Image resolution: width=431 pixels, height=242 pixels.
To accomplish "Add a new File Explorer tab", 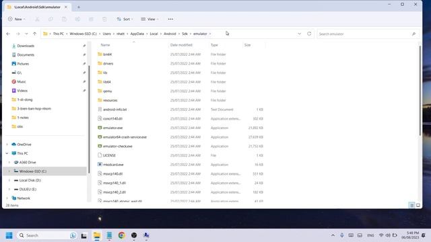I will point(79,7).
